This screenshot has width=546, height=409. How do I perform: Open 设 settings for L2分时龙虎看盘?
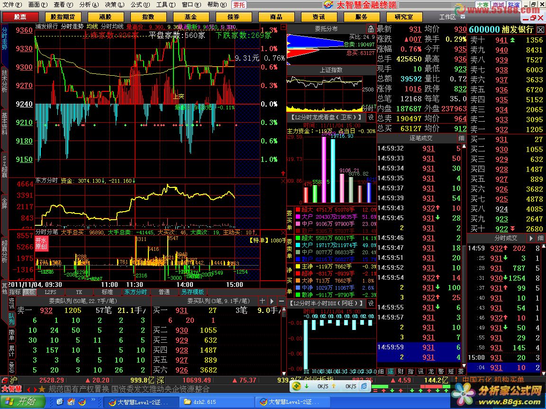click(371, 117)
